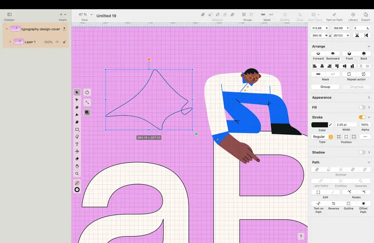The height and width of the screenshot is (243, 374).
Task: Select the Selection arrow tool
Action: (77, 92)
